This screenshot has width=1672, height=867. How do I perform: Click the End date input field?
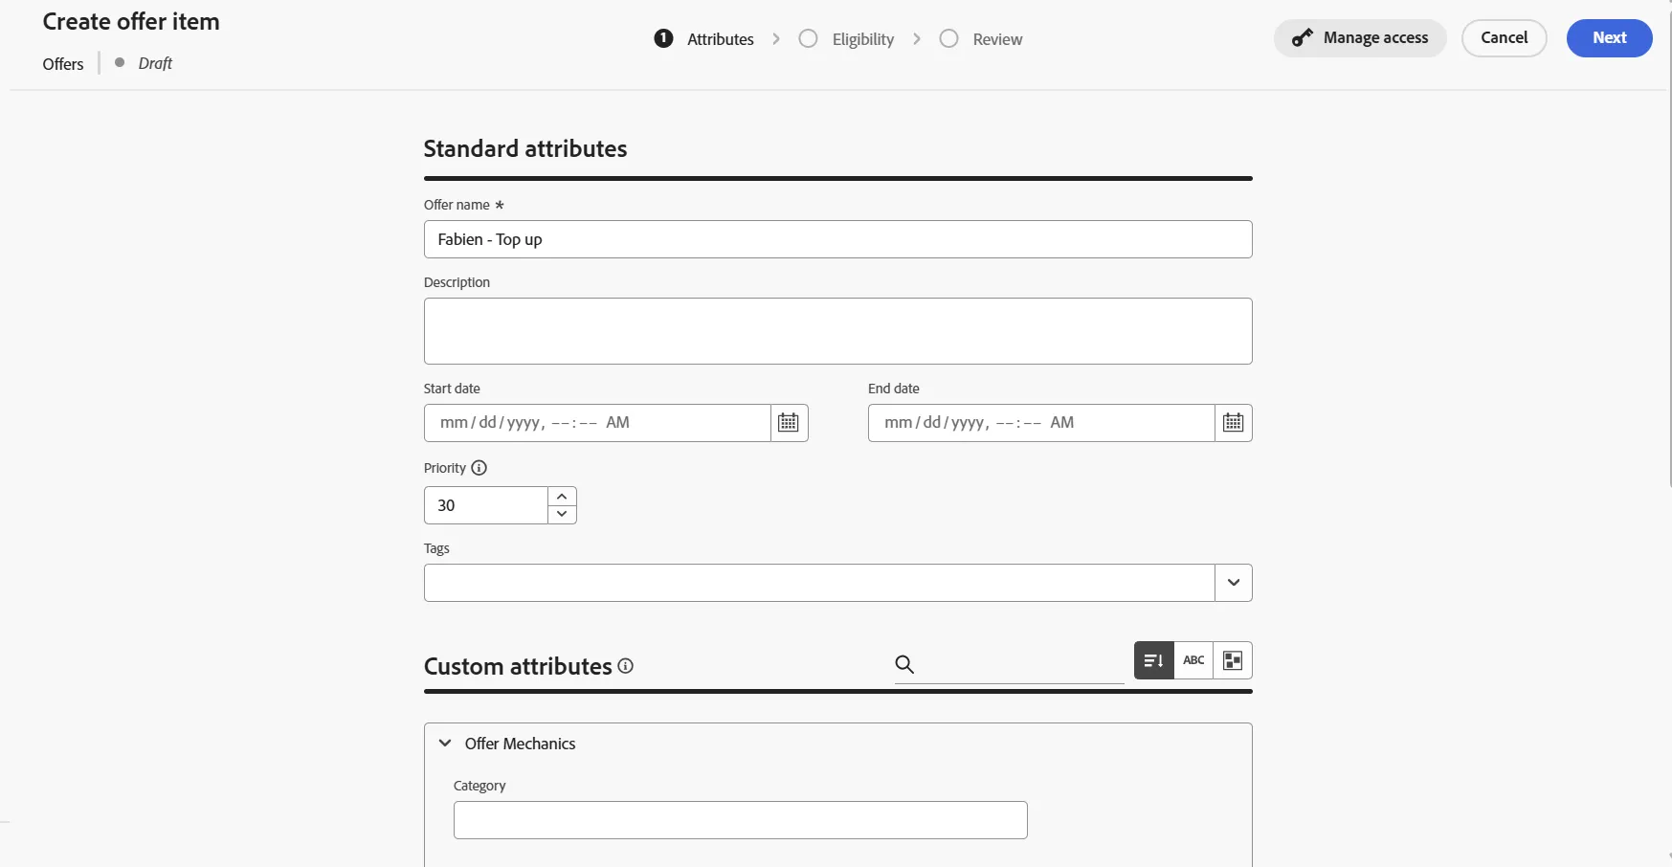tap(1041, 422)
